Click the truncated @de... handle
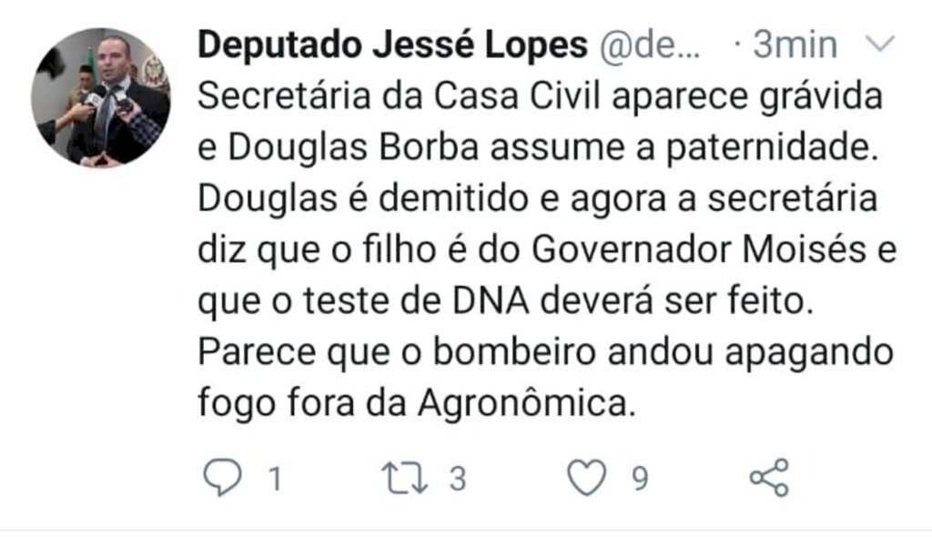Screen dimensions: 932x537 [650, 46]
